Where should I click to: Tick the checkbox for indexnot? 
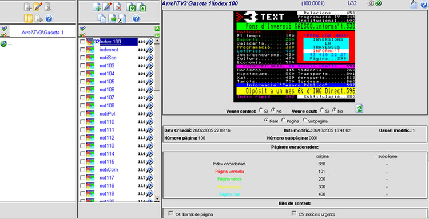(82, 50)
